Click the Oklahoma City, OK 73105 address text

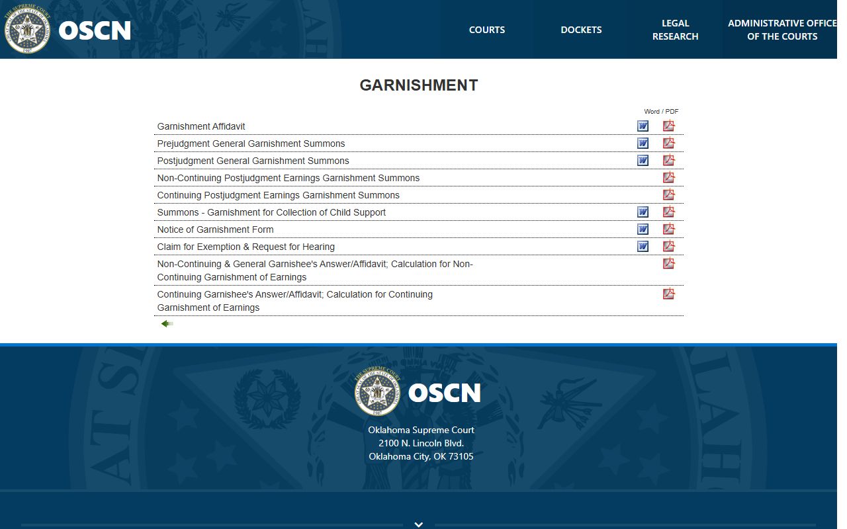pyautogui.click(x=421, y=456)
